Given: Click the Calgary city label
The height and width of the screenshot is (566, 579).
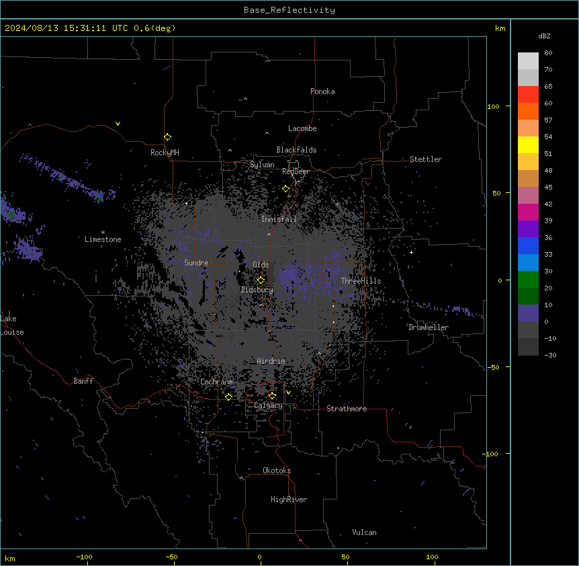Looking at the screenshot, I should 268,405.
